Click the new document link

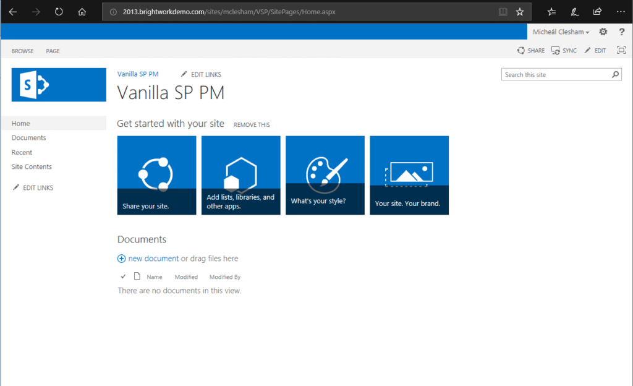(153, 259)
